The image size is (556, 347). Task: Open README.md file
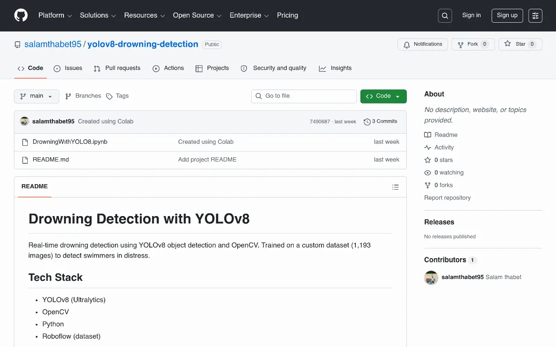pos(51,160)
